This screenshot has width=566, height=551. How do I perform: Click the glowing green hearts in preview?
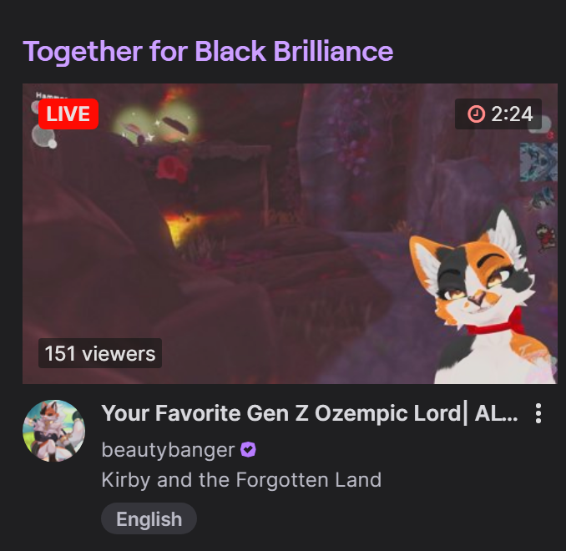156,123
